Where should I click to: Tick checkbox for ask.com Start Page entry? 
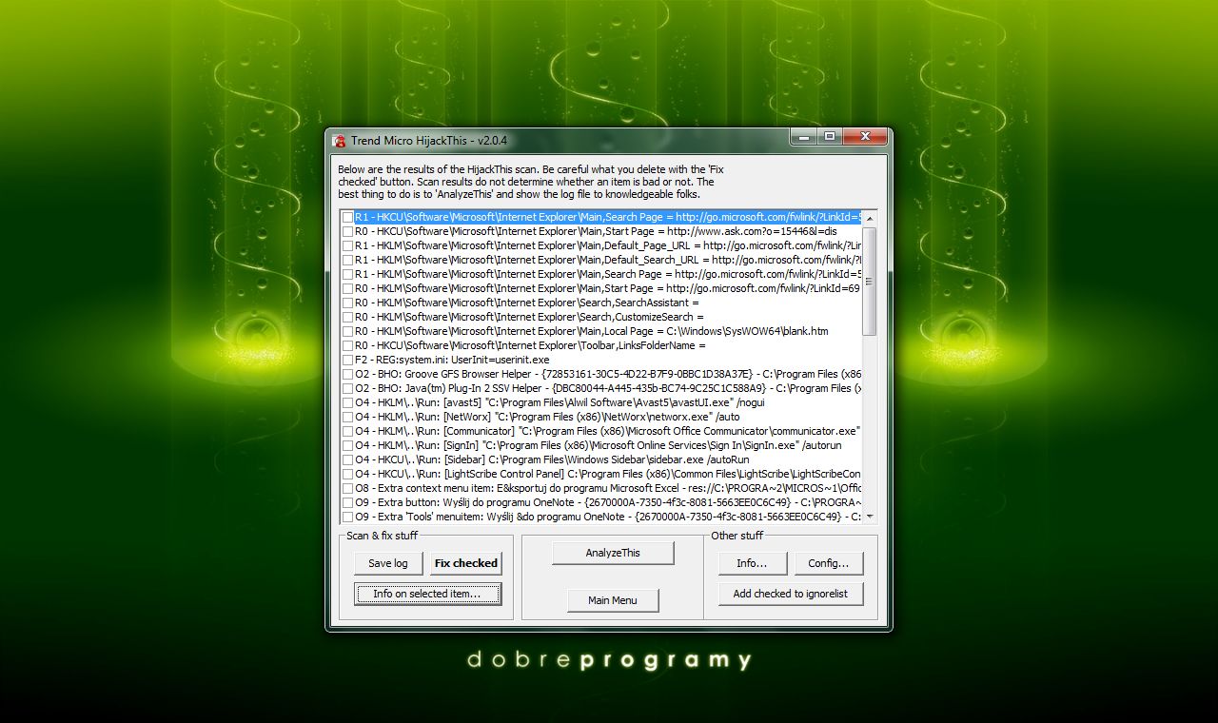(x=348, y=231)
